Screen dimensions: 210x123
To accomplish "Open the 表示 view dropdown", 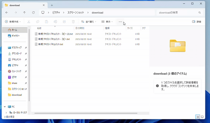I will click(107, 22).
